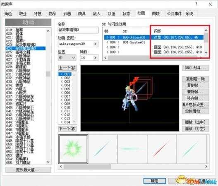Switch to the 状态 tab
218x186 pixels.
tap(126, 14)
